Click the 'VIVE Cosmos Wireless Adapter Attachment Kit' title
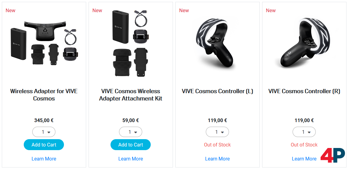This screenshot has width=348, height=169. [x=131, y=95]
